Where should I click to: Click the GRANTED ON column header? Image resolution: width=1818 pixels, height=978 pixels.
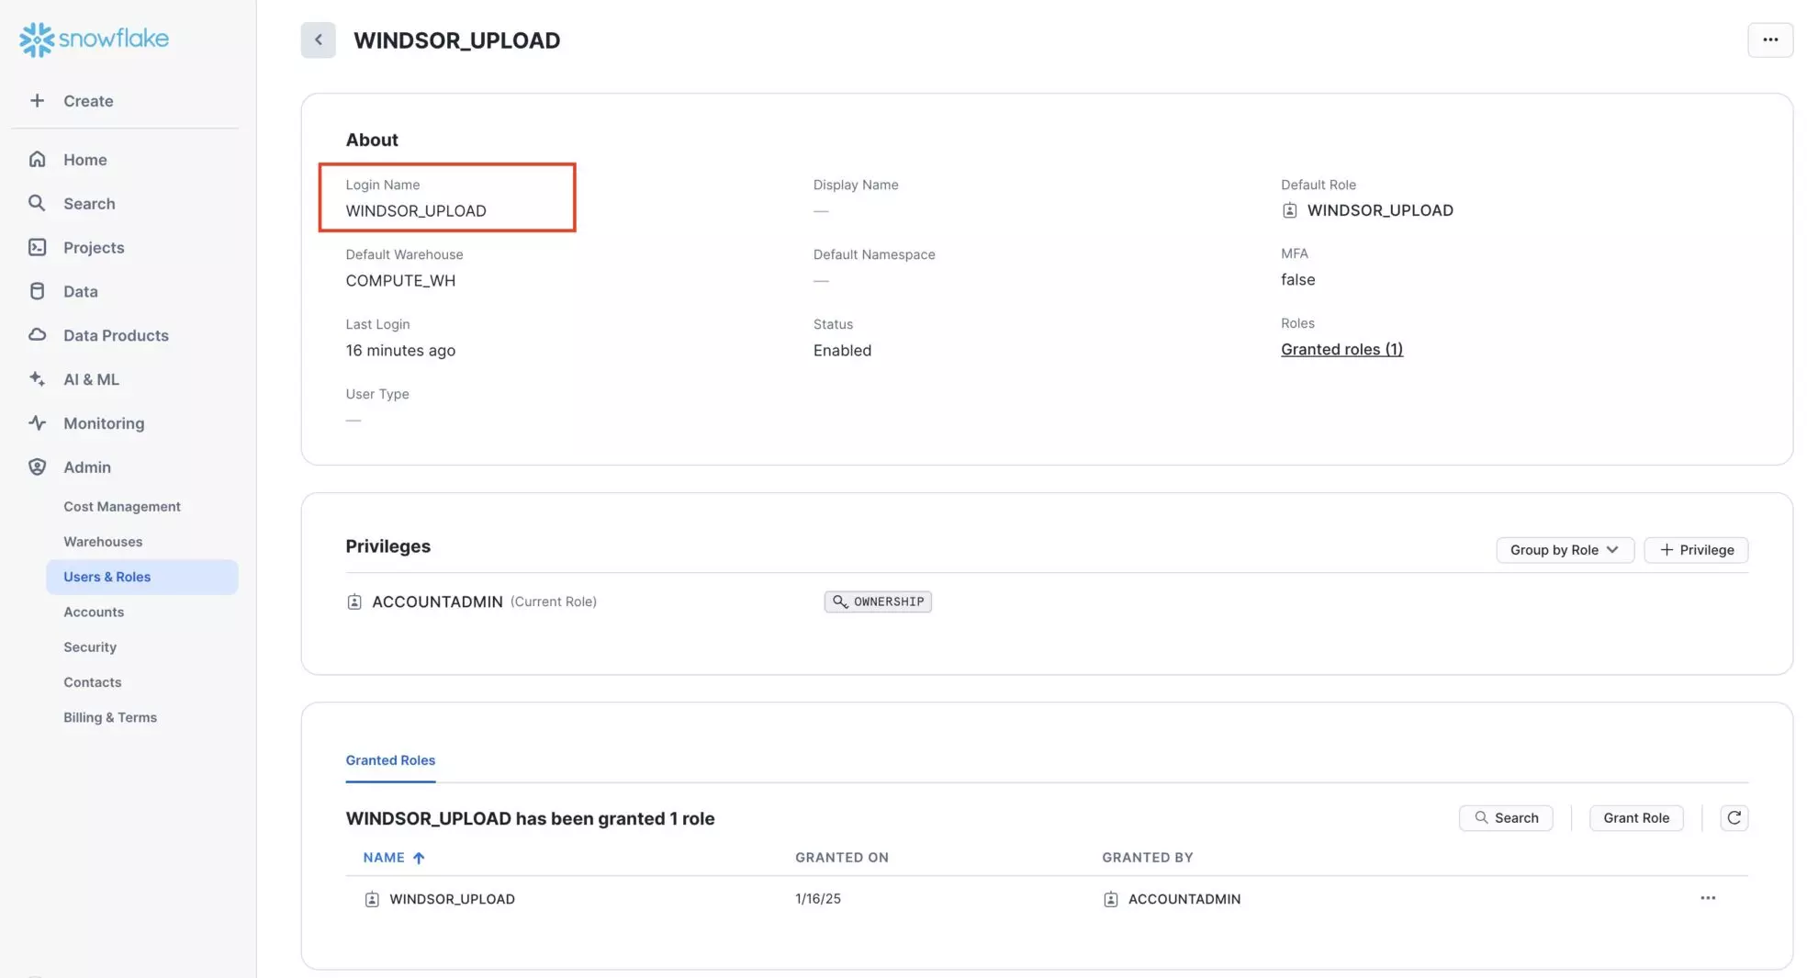tap(842, 858)
